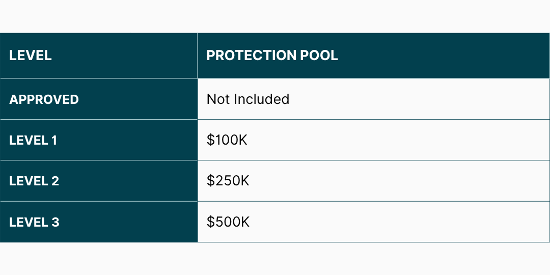550x275 pixels.
Task: Choose the protection pool amount for Level 1
Action: 227,140
